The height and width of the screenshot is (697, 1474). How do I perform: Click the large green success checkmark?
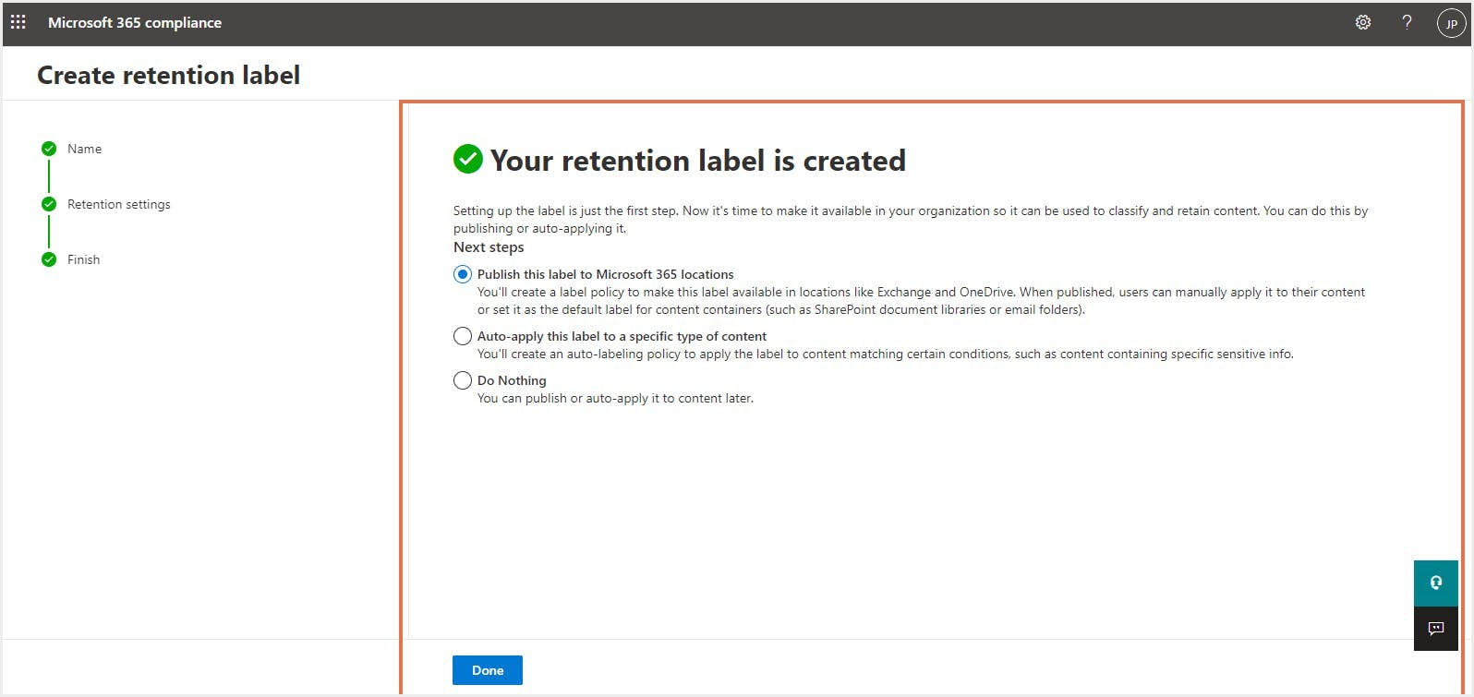click(x=468, y=159)
